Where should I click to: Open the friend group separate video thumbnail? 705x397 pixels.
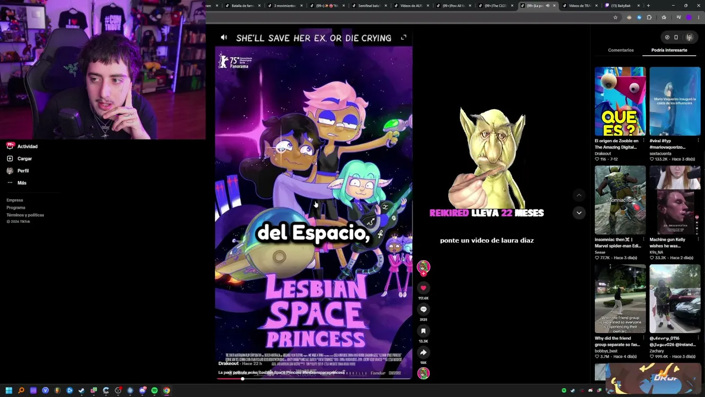coord(620,299)
